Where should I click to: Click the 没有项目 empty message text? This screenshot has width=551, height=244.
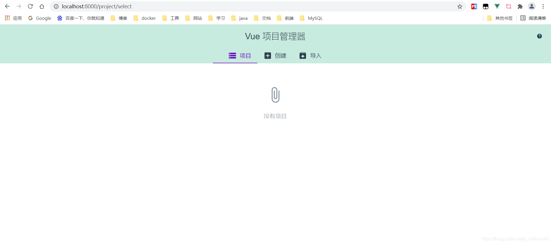pos(275,116)
